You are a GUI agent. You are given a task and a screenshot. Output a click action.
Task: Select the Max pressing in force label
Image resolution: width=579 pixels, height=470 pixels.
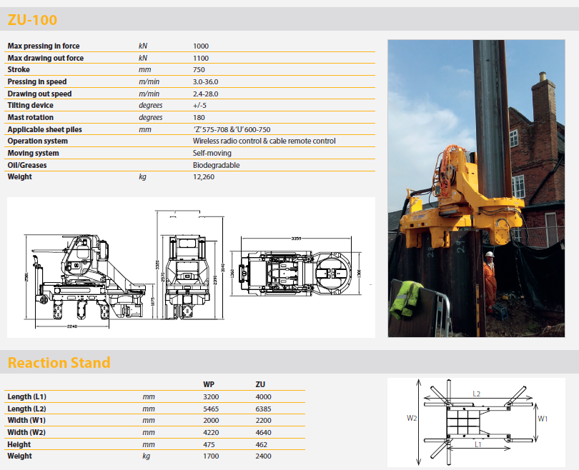pyautogui.click(x=44, y=46)
